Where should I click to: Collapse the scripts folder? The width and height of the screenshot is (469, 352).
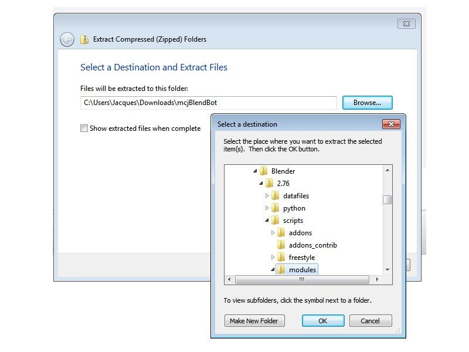tap(267, 221)
